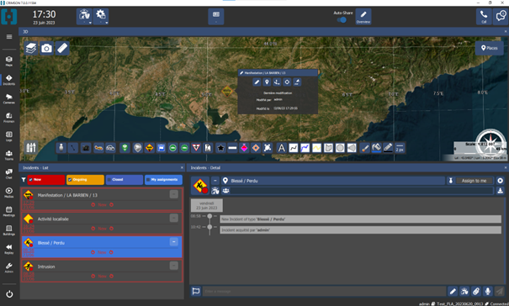Viewport: 509px width, 306px height.
Task: Click the compass rose on the map
Action: coord(490,144)
